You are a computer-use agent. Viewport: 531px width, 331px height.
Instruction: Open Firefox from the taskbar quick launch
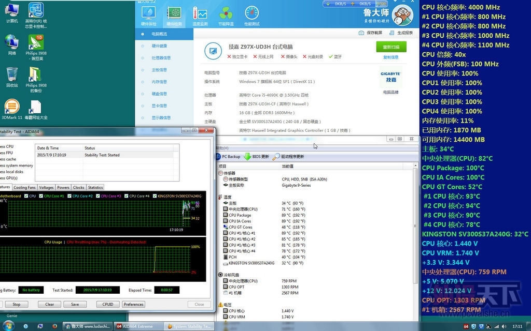[54, 326]
